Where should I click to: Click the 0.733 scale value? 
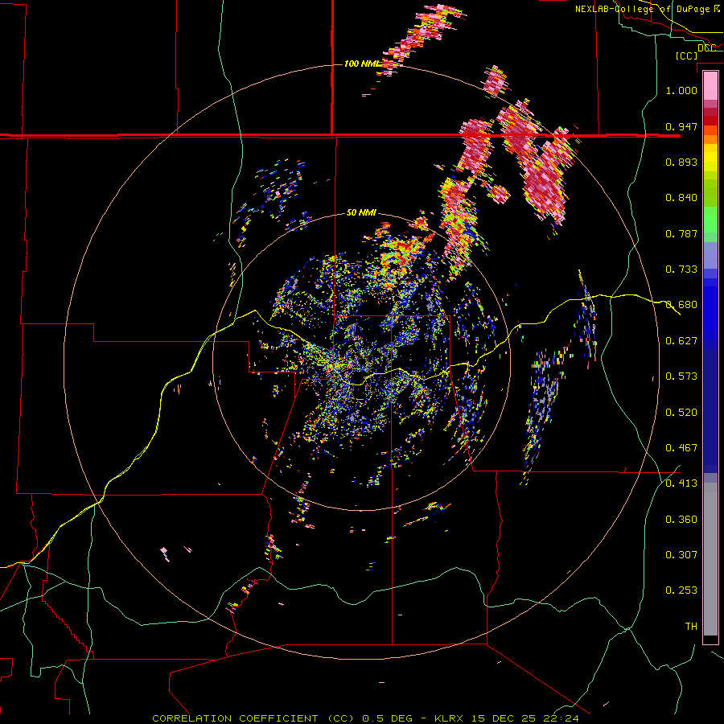[681, 269]
